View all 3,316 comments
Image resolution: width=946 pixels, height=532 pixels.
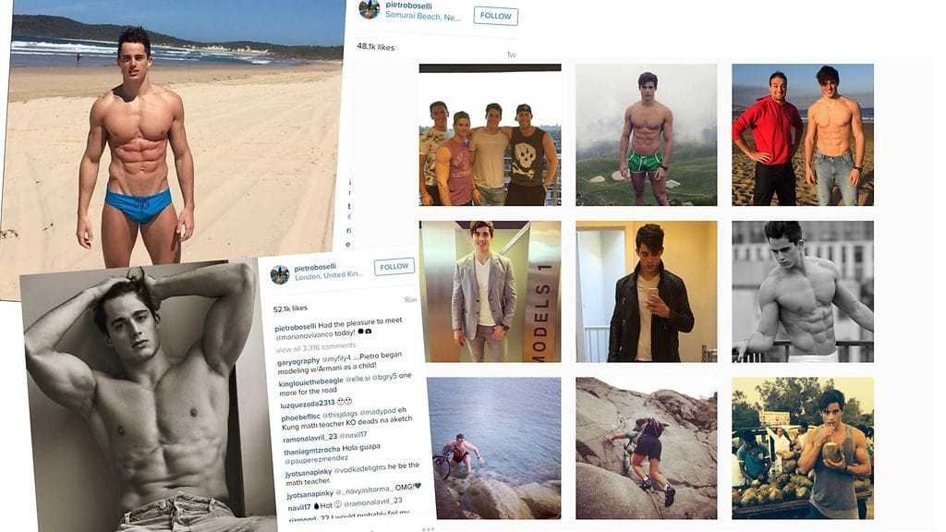point(316,347)
